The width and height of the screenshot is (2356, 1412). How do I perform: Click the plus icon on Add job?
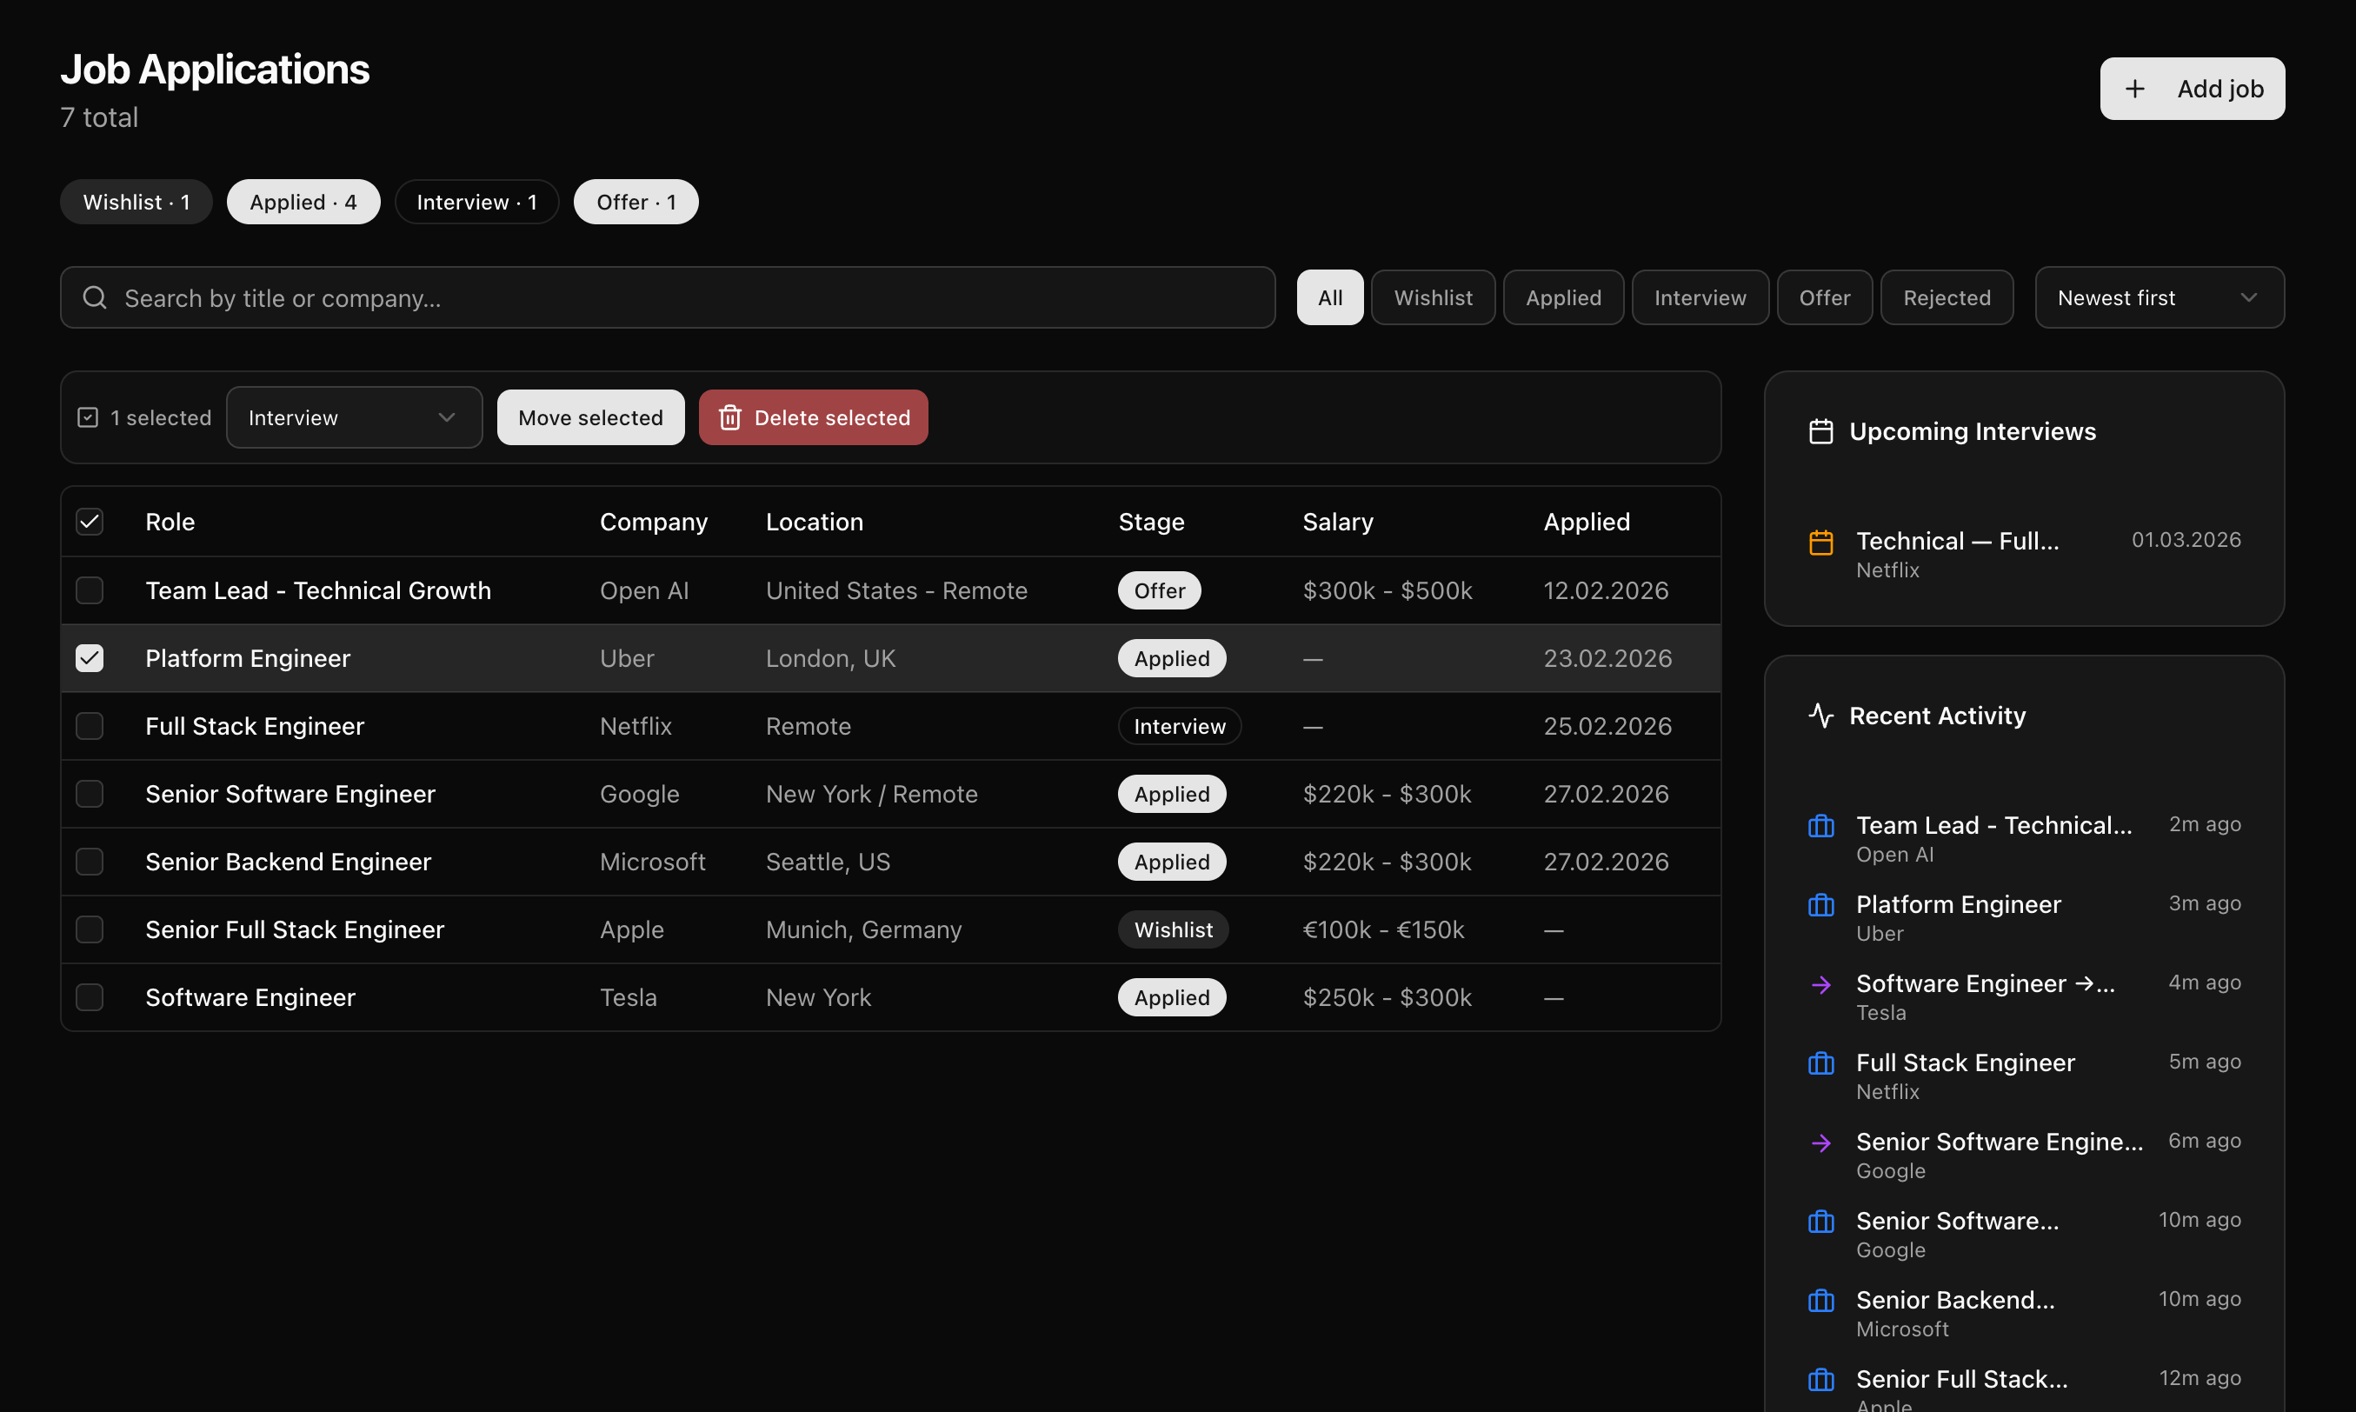coord(2134,89)
